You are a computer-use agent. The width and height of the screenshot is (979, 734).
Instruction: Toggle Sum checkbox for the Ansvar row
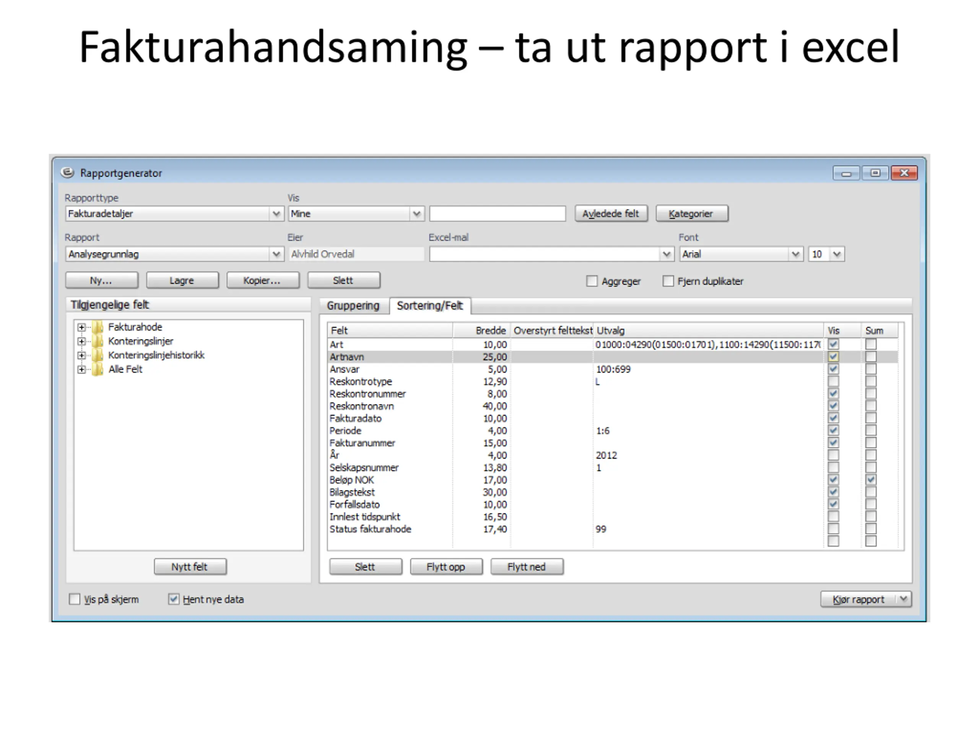click(x=871, y=369)
